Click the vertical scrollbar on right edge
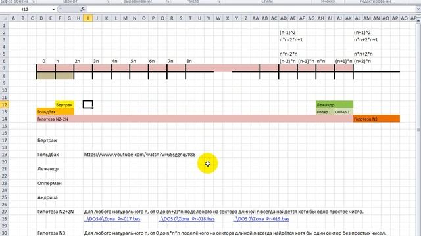Viewport: 421px width, 236px height. pos(418,130)
